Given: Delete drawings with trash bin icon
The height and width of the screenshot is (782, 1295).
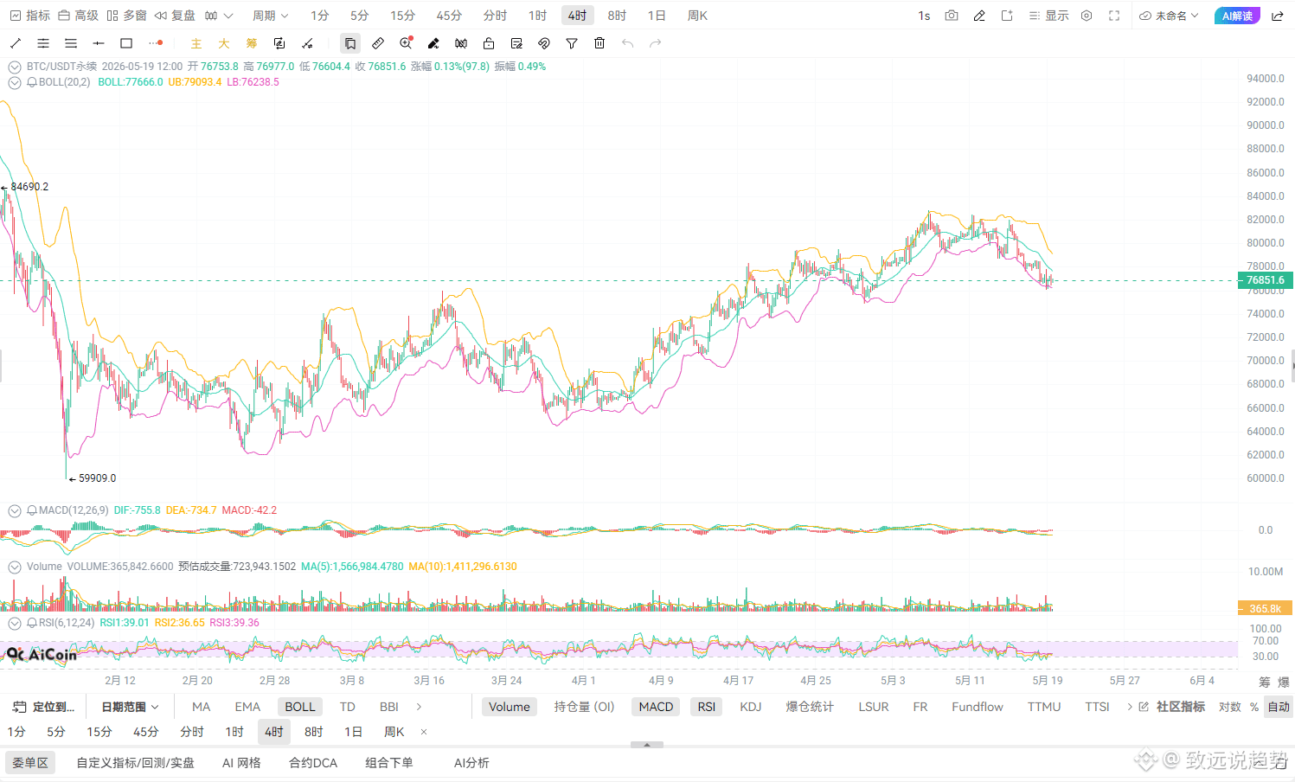Looking at the screenshot, I should tap(599, 43).
